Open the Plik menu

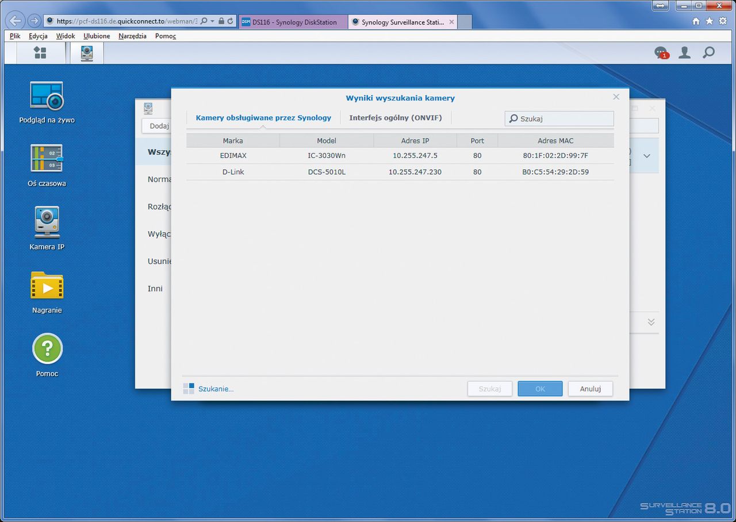tap(15, 36)
